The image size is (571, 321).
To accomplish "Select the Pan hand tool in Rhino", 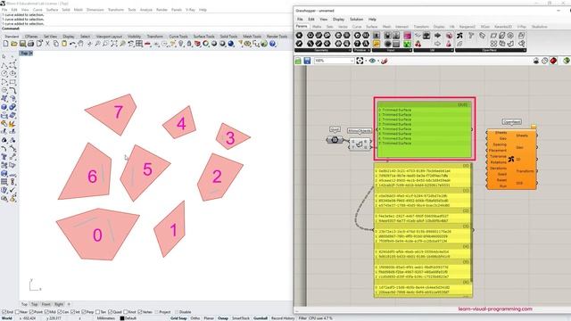I will point(80,44).
